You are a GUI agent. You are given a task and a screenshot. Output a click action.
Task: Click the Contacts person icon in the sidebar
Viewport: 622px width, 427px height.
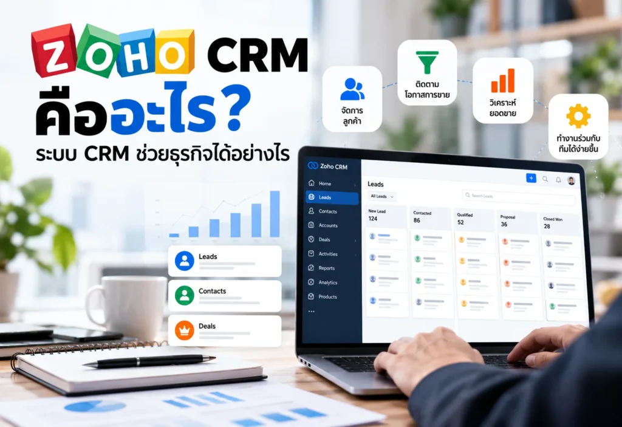[312, 211]
